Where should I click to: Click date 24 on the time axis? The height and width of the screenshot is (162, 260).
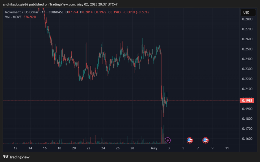point(103,148)
